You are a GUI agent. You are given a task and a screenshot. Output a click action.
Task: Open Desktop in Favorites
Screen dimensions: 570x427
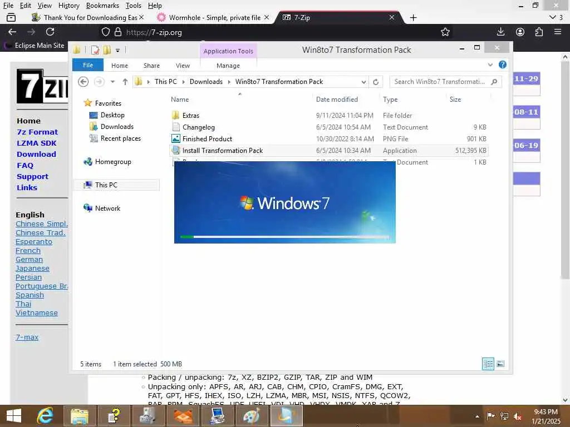click(x=112, y=115)
